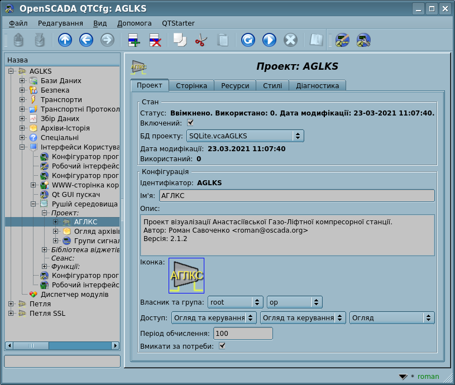The width and height of the screenshot is (455, 385).
Task: Collapse the Інтерфейси Користувача node
Action: pos(22,147)
